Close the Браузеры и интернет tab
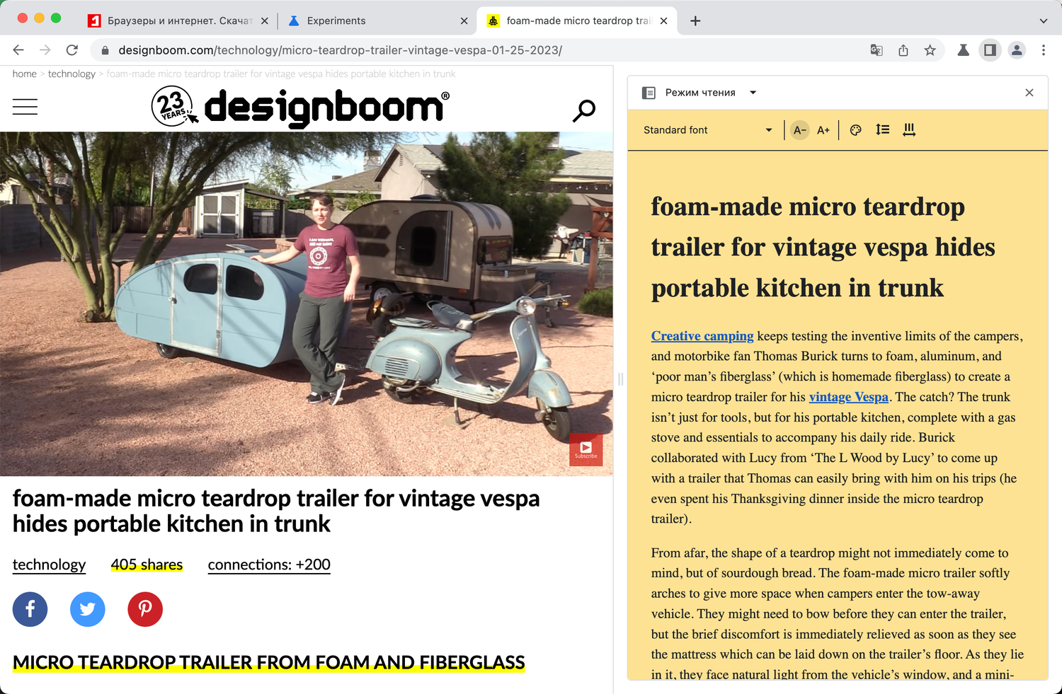The width and height of the screenshot is (1062, 694). (x=265, y=21)
